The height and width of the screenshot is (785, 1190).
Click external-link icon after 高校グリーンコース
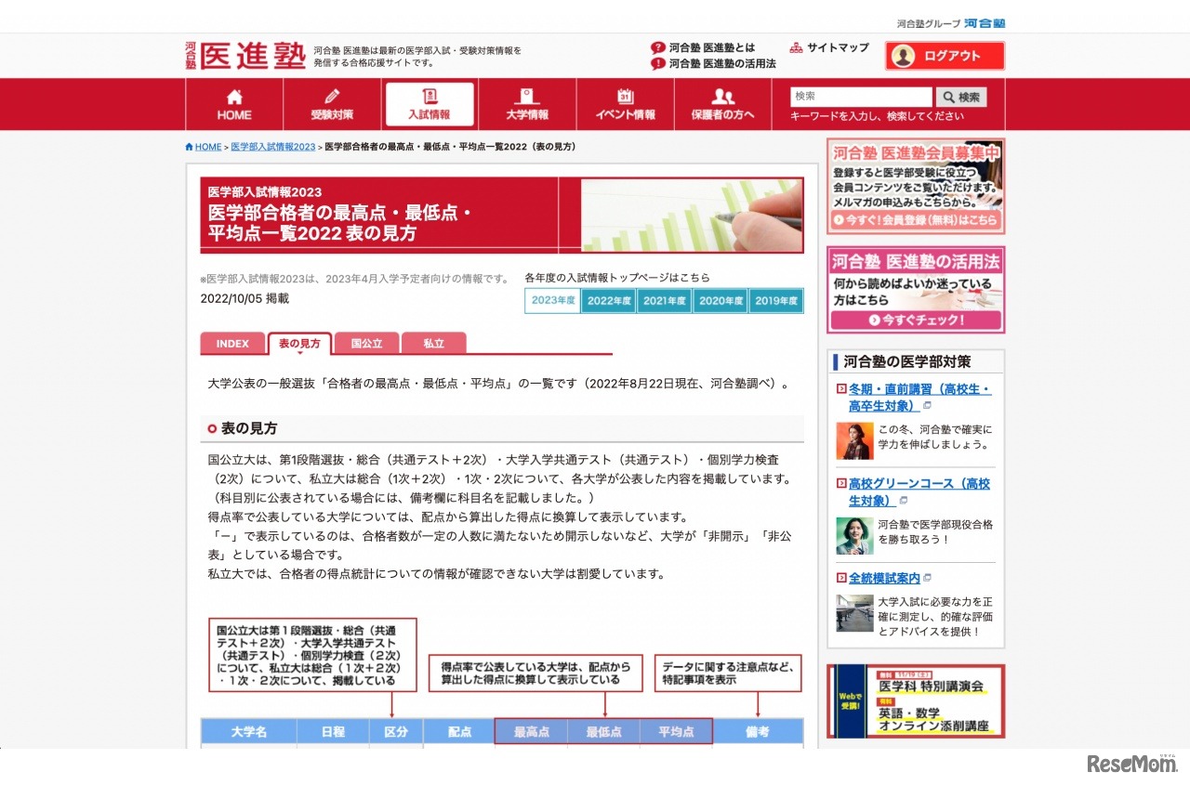coord(904,501)
